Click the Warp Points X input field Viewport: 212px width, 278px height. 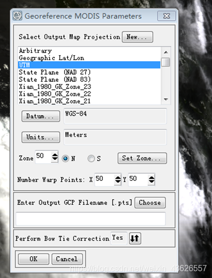105,179
